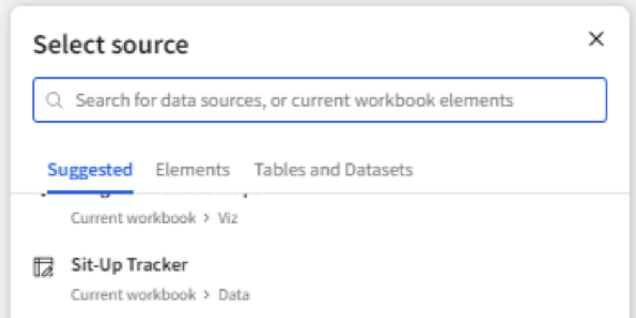
Task: Open the Elements tab
Action: (x=193, y=169)
